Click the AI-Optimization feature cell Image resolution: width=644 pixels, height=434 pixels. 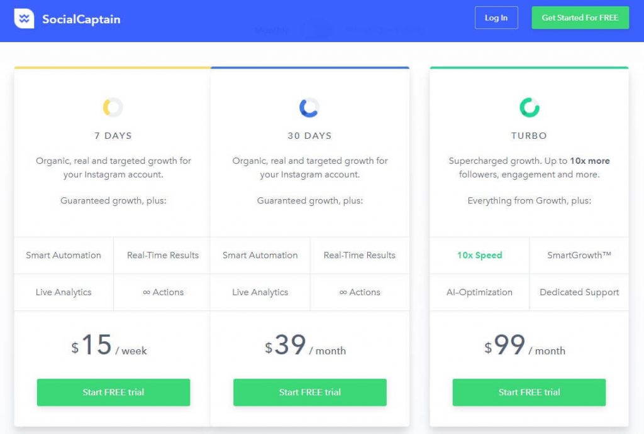(x=480, y=292)
